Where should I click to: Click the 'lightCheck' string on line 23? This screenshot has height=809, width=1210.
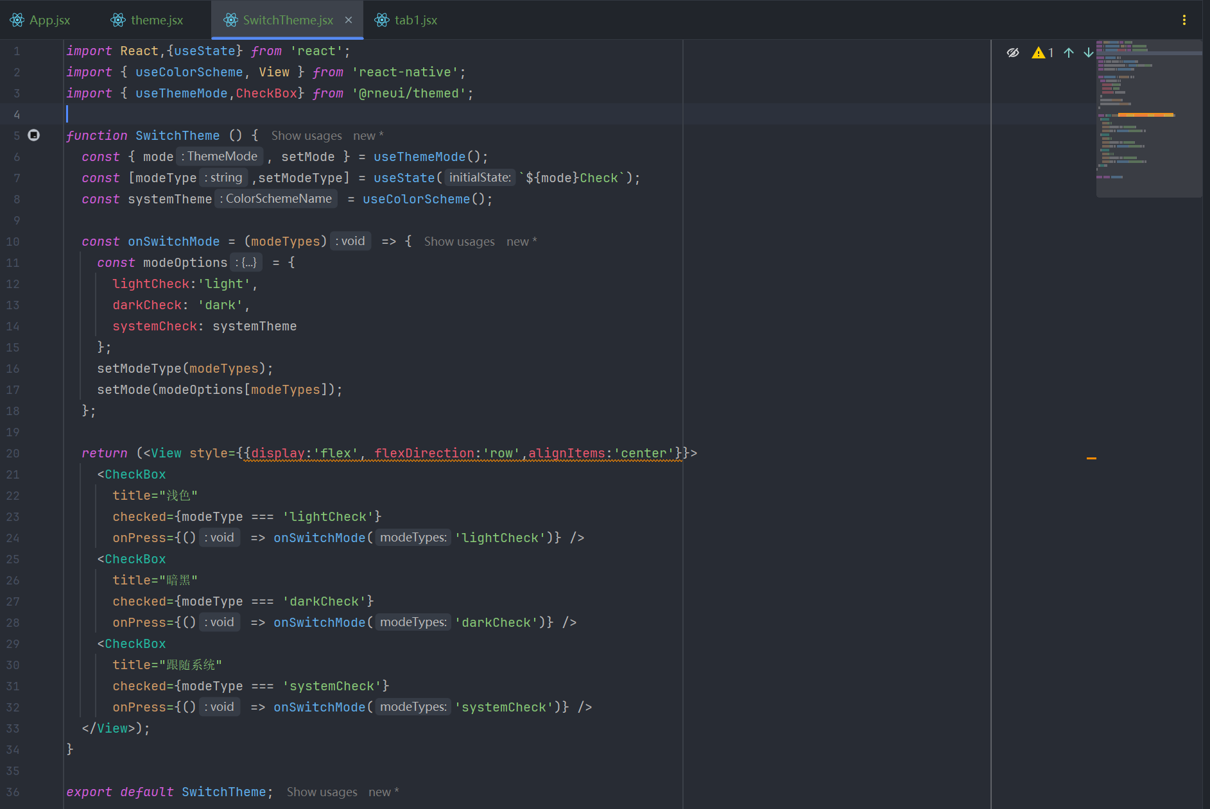(x=328, y=516)
